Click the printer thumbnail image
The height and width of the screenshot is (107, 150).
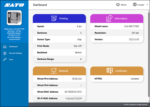(14, 18)
